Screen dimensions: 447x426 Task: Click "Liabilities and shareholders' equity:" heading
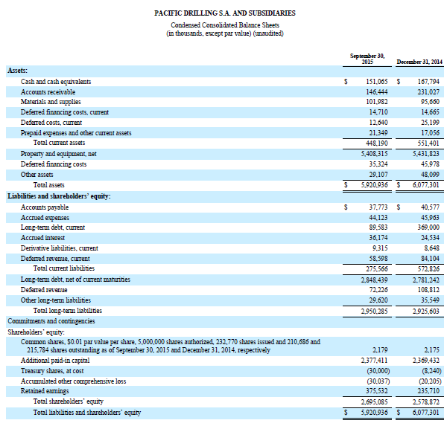[59, 196]
